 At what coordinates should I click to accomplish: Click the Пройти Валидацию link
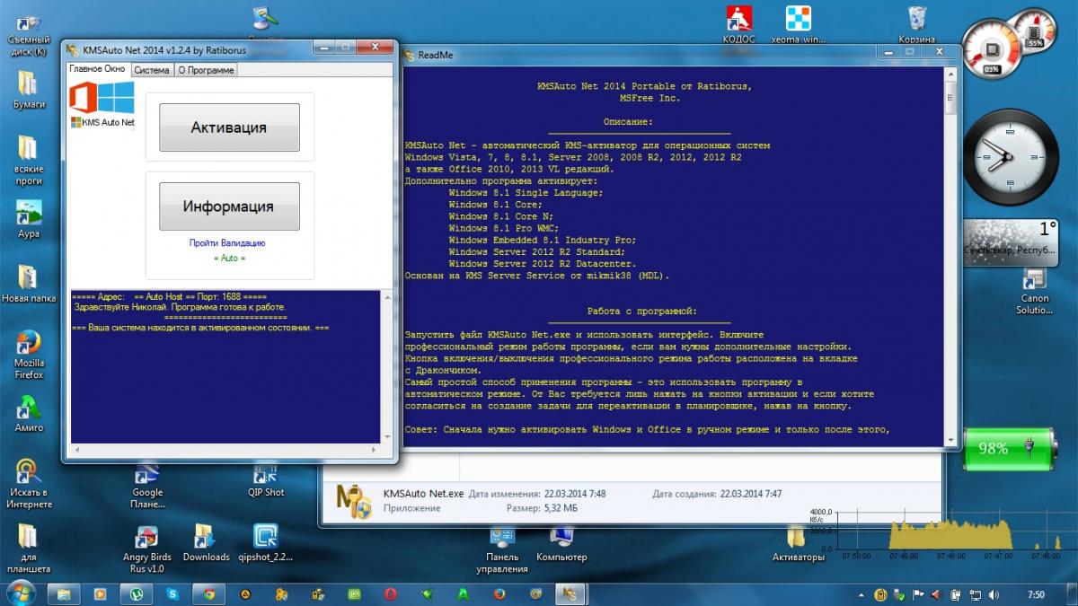pos(227,242)
